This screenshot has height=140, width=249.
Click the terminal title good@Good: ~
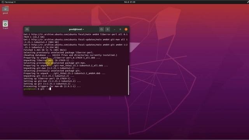pyautogui.click(x=76, y=30)
